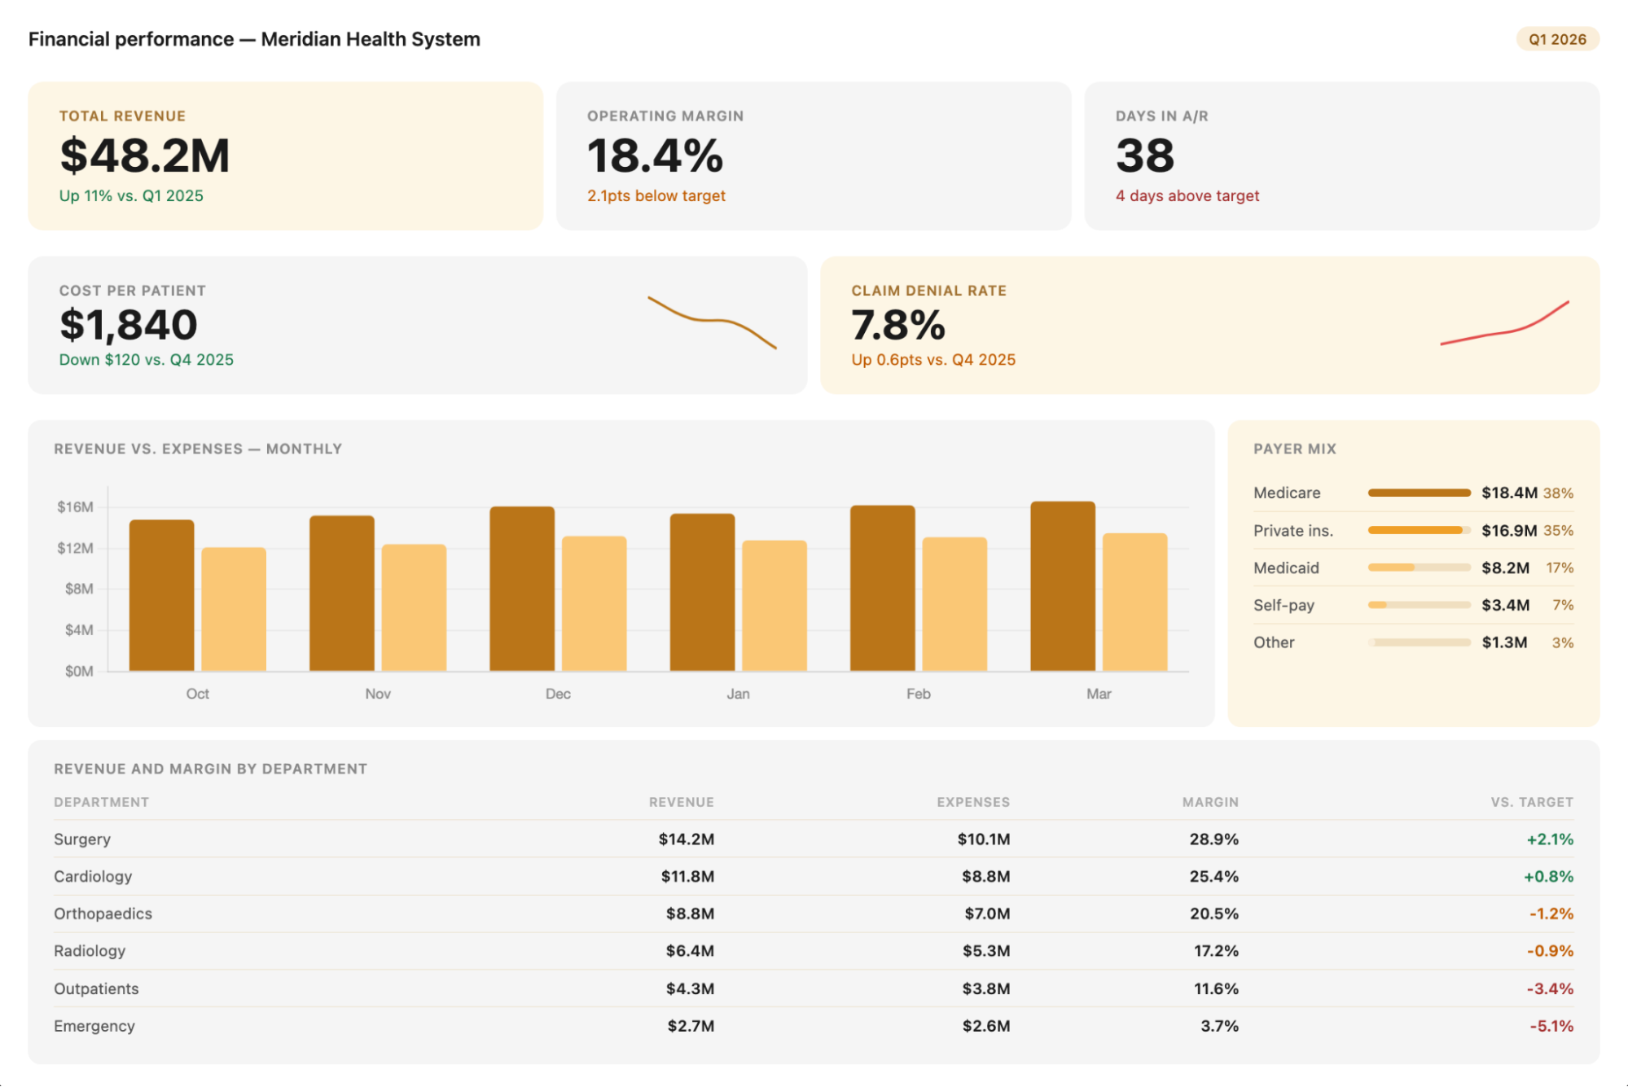Click '4 days above target' text
The height and width of the screenshot is (1087, 1628).
tap(1187, 195)
